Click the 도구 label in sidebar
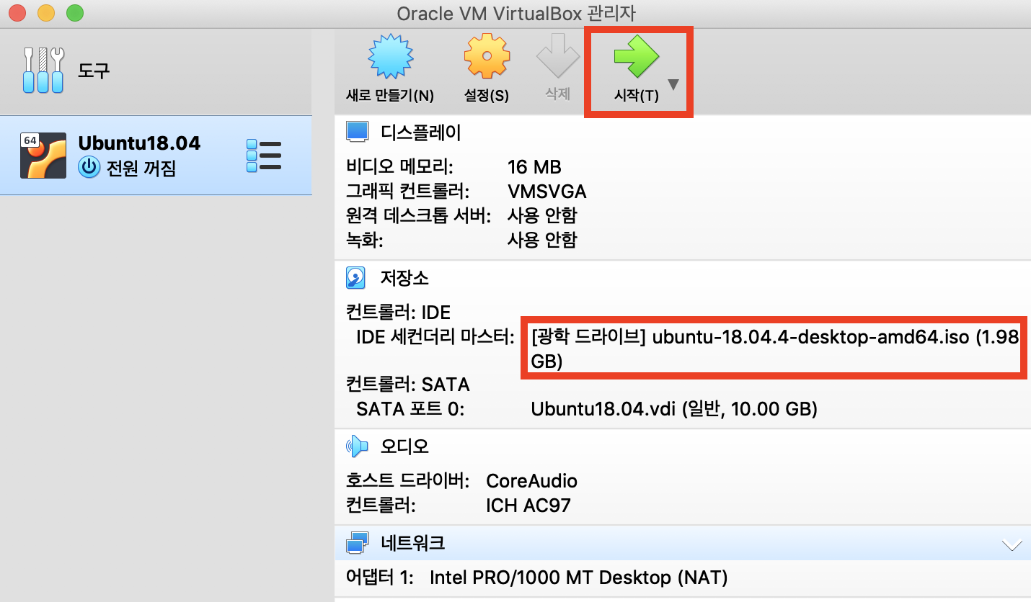 [x=94, y=71]
